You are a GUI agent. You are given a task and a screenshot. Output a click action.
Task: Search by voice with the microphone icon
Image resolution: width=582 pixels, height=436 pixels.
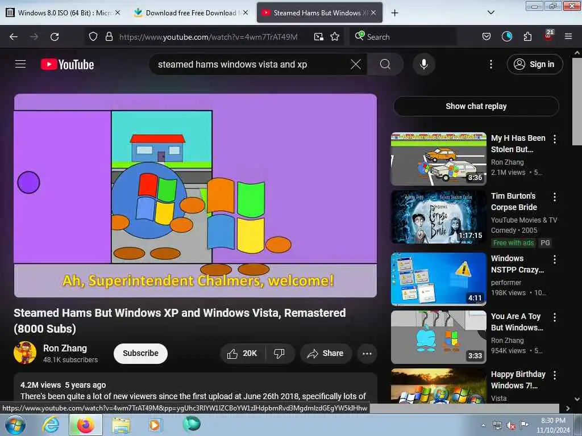(424, 65)
